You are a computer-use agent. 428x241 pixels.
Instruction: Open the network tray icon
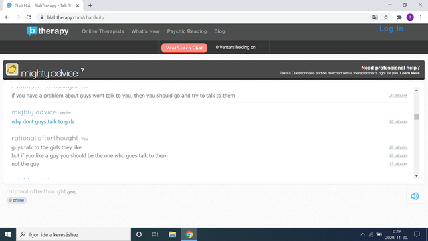coord(371,234)
